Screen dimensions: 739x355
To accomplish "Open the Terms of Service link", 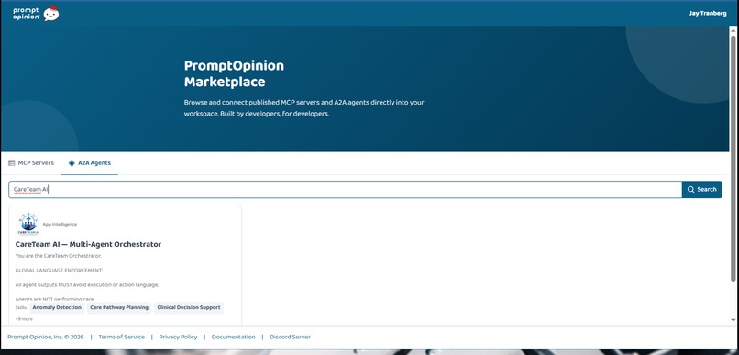I will point(122,337).
